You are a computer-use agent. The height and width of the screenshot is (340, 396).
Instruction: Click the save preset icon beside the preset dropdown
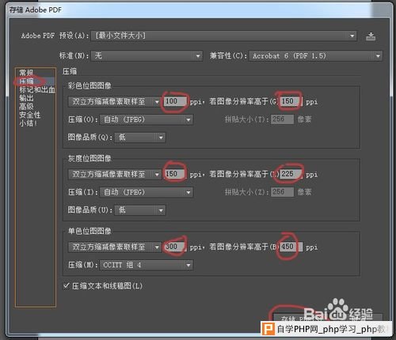(371, 36)
